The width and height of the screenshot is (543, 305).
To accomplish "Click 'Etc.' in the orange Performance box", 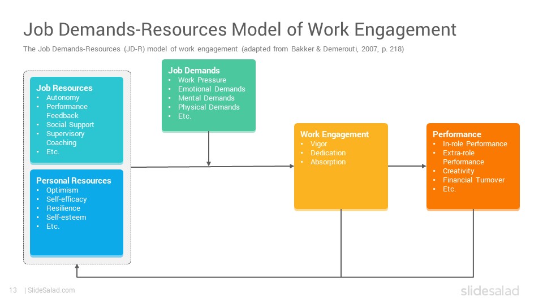I will [449, 189].
